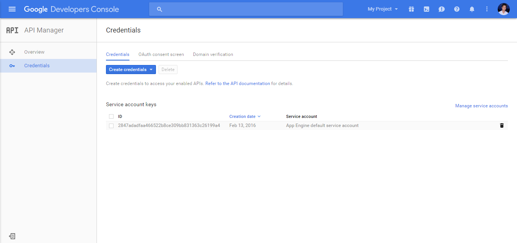Open the hamburger navigation menu

(x=12, y=9)
